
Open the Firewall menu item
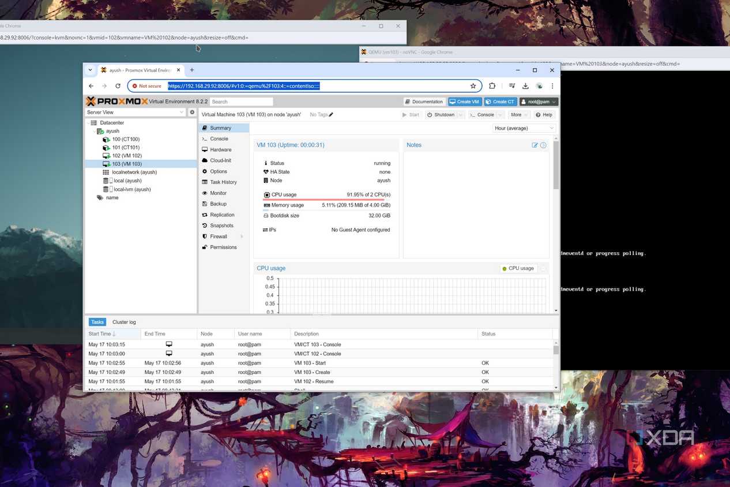224,237
